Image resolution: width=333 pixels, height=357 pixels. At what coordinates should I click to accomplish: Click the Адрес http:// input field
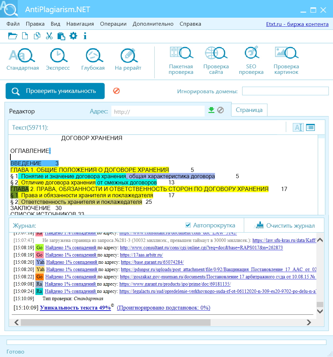[x=158, y=111]
